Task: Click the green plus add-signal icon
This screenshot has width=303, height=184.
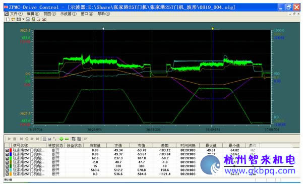Action: pyautogui.click(x=62, y=139)
